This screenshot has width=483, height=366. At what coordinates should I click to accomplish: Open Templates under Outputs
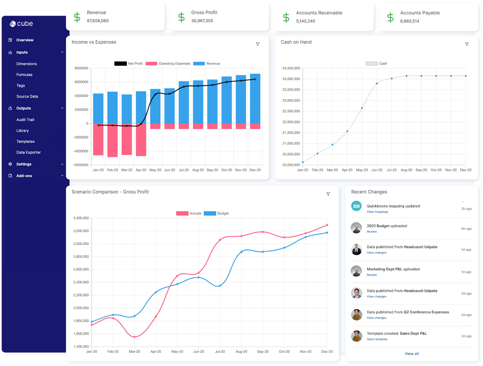[25, 141]
